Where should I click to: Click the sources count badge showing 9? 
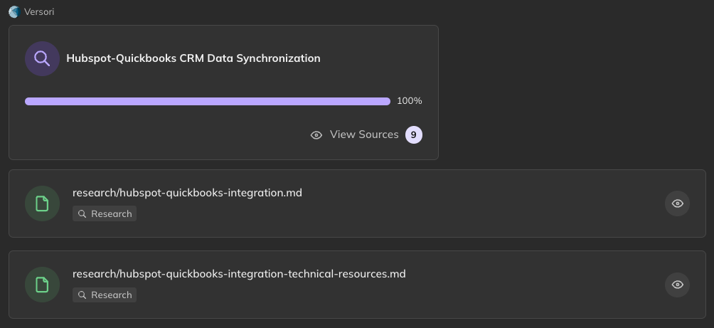click(413, 134)
